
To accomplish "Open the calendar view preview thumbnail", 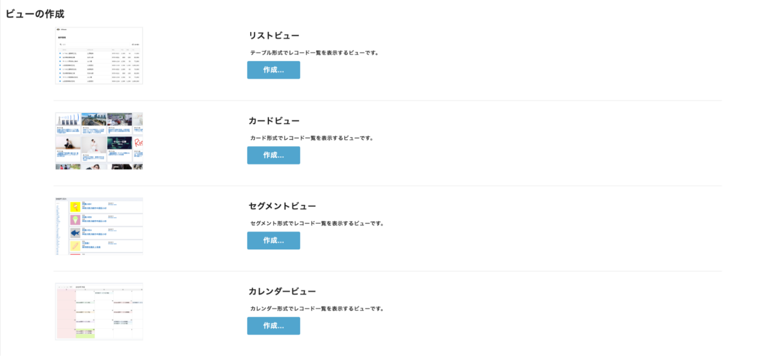I will tap(99, 311).
